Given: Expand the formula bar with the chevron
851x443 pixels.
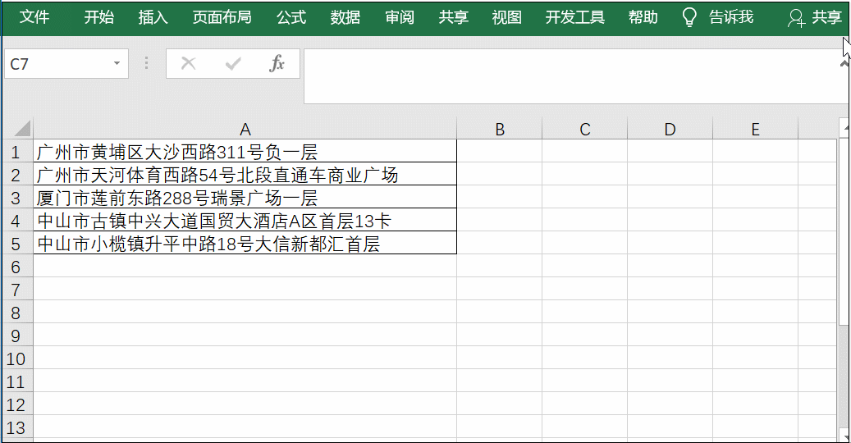Looking at the screenshot, I should tap(844, 63).
